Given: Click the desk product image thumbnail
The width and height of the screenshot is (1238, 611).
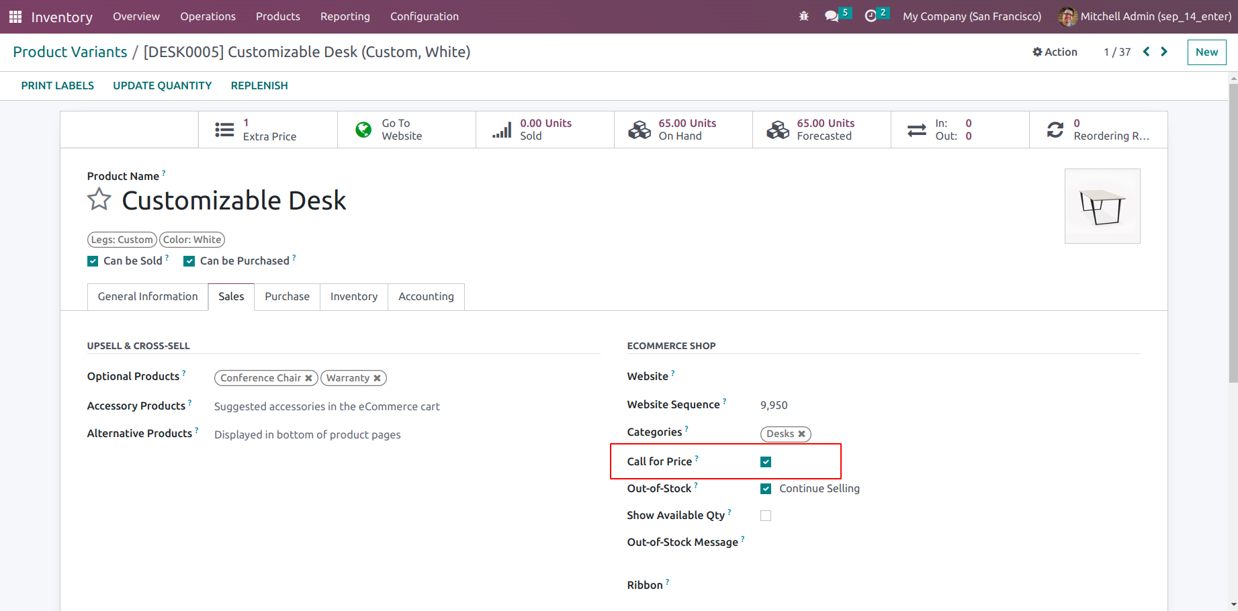Looking at the screenshot, I should 1102,206.
